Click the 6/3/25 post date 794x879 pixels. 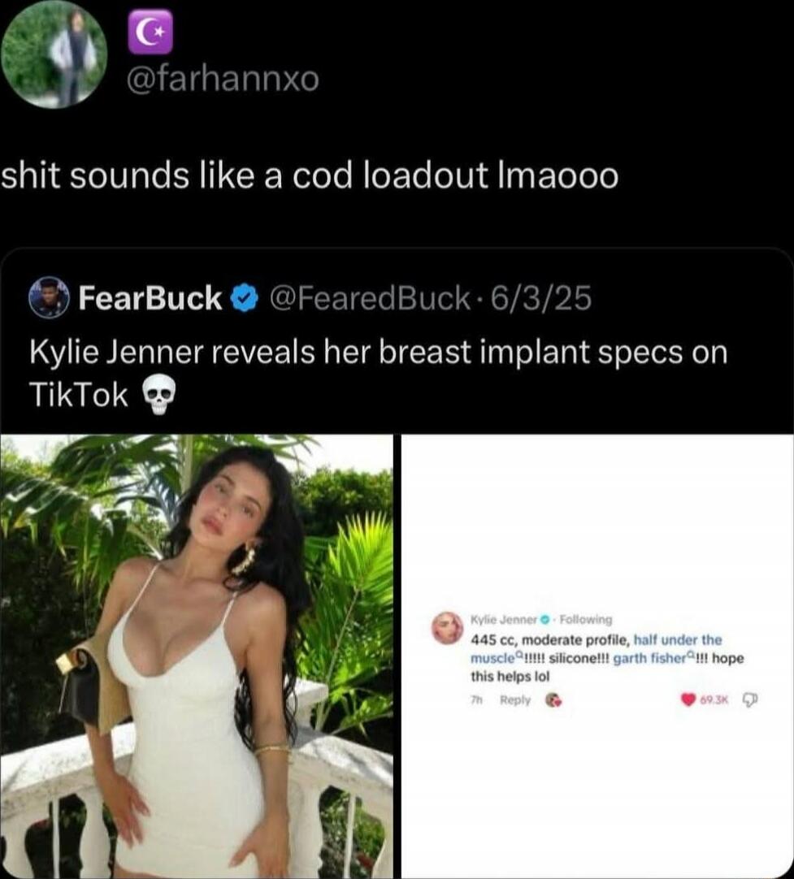click(x=541, y=297)
